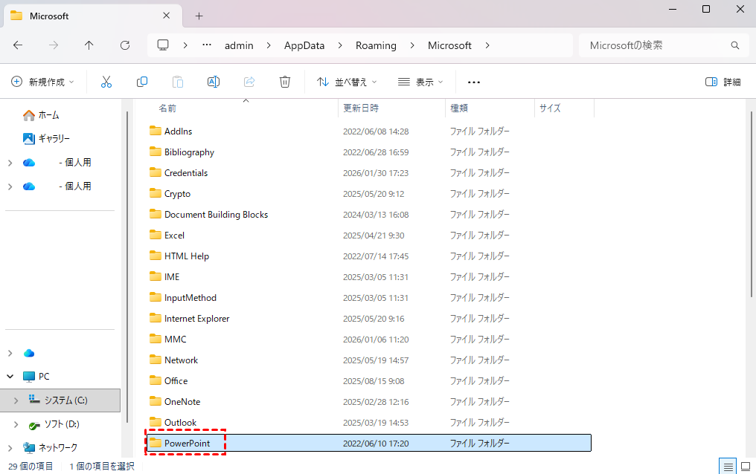The image size is (756, 474).
Task: Click the Refresh button
Action: [x=125, y=45]
